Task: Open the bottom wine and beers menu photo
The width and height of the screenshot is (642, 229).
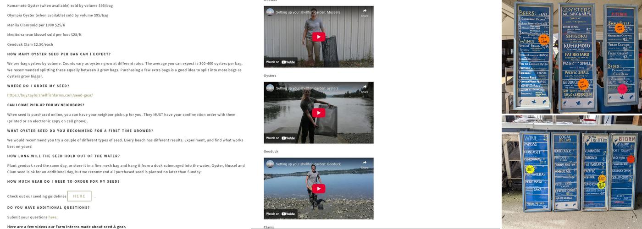Action: pyautogui.click(x=572, y=172)
